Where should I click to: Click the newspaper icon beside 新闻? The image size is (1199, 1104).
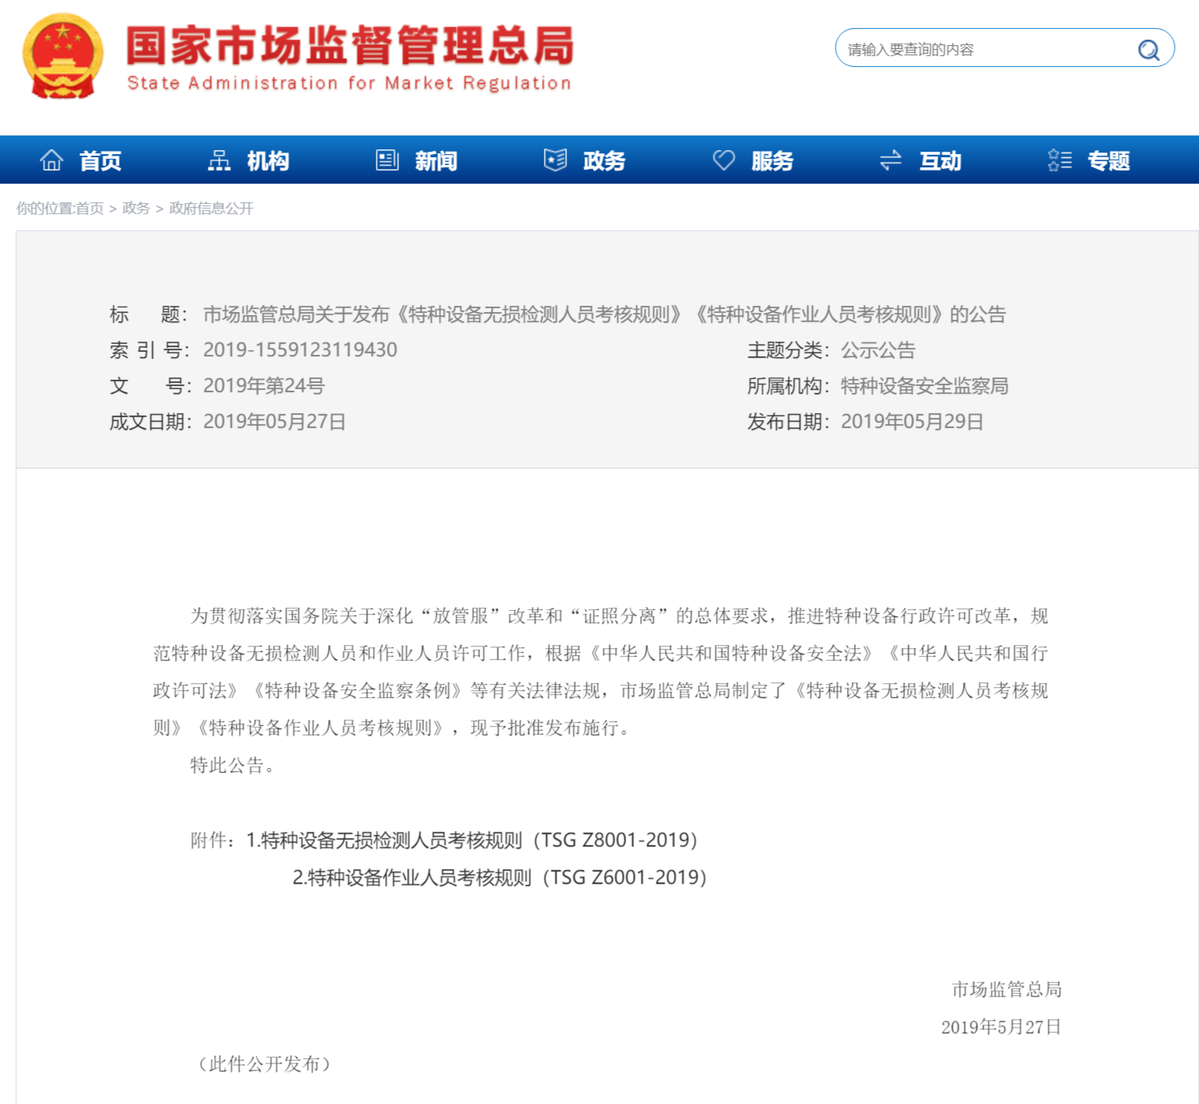pyautogui.click(x=387, y=160)
